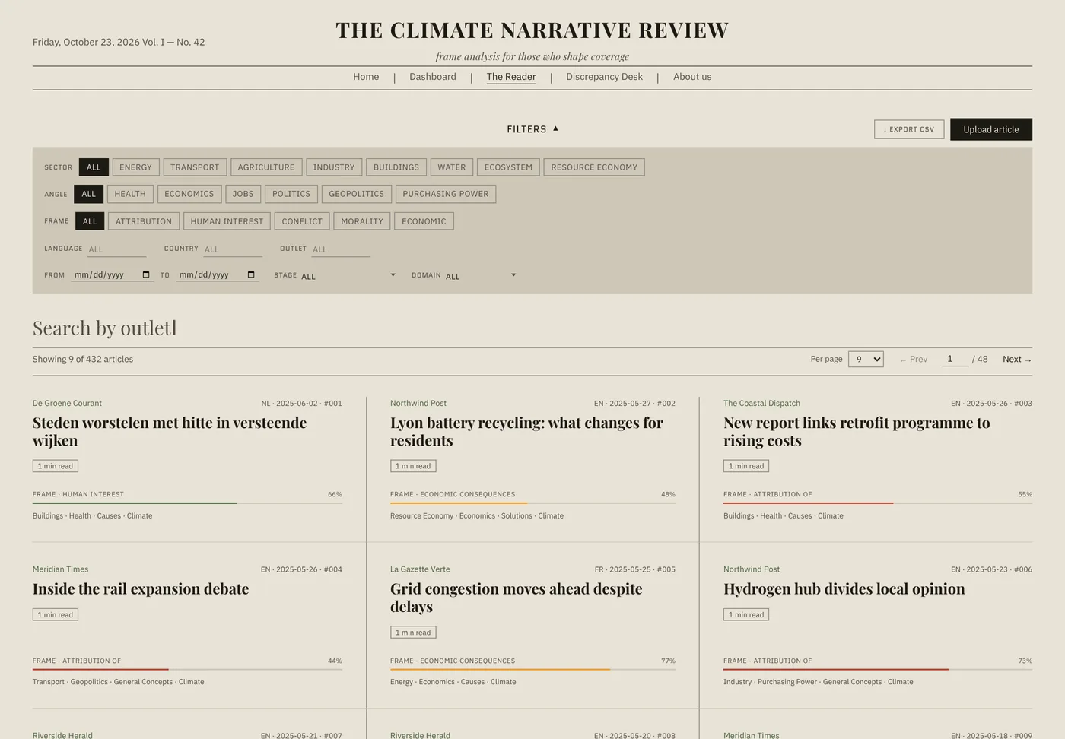1065x739 pixels.
Task: Open article Steden worstelen met hitte
Action: pos(170,432)
